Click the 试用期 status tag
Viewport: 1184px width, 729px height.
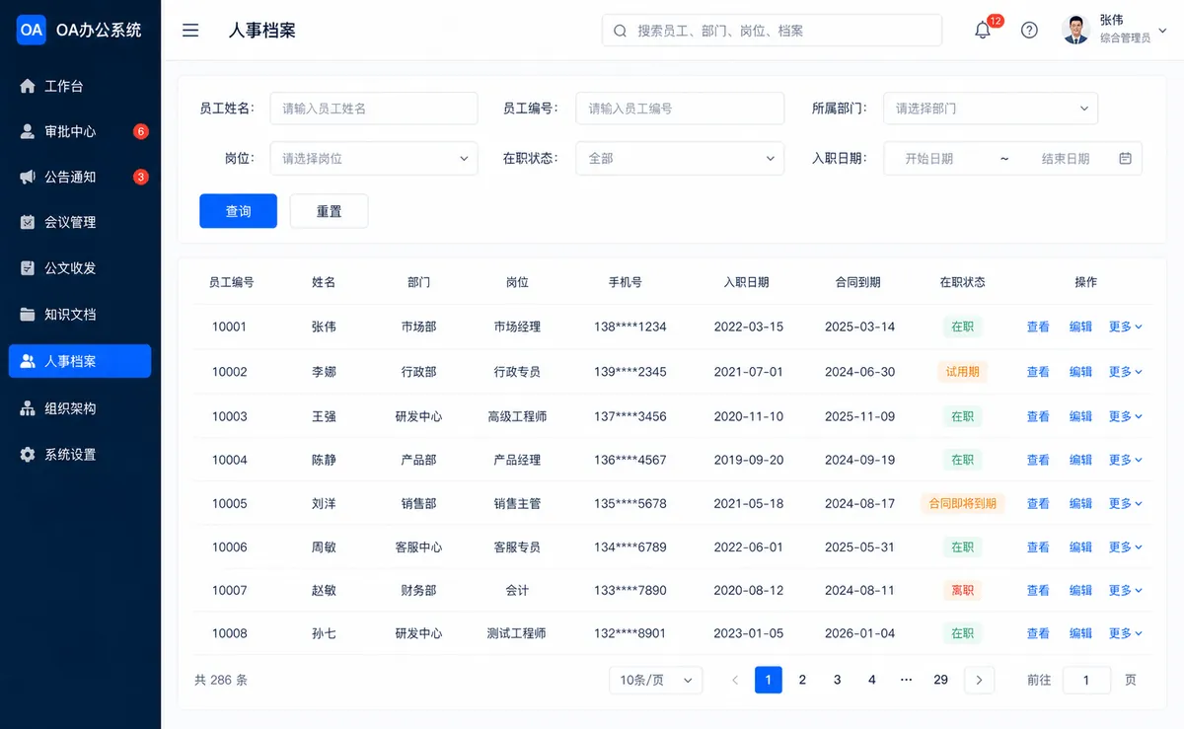click(962, 372)
